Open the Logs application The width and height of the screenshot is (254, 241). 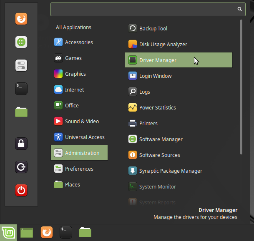[179, 92]
